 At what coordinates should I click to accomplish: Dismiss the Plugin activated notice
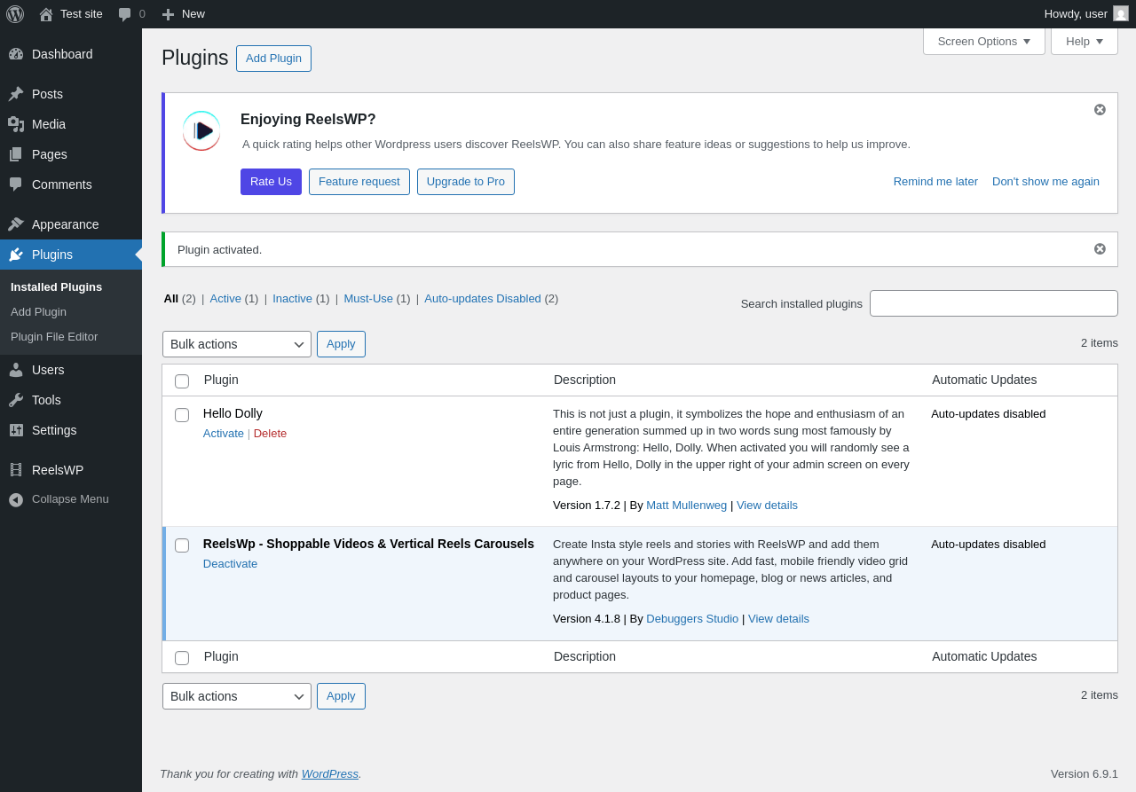click(x=1100, y=249)
